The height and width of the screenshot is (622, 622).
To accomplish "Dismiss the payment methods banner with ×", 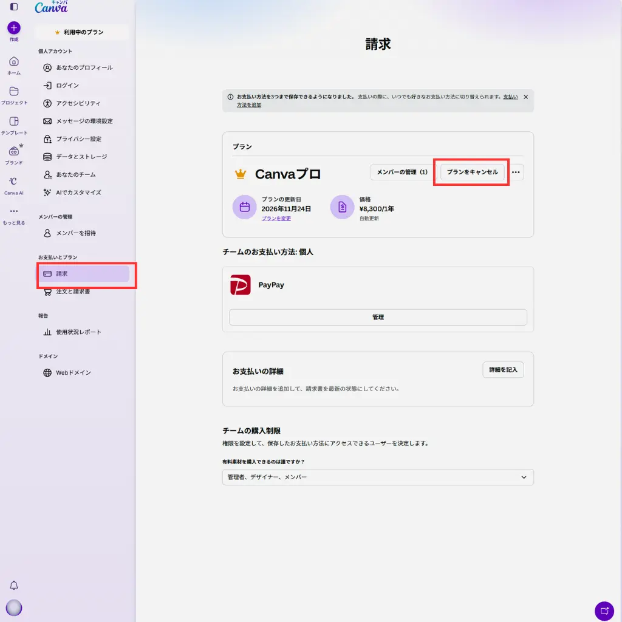I will (x=525, y=96).
